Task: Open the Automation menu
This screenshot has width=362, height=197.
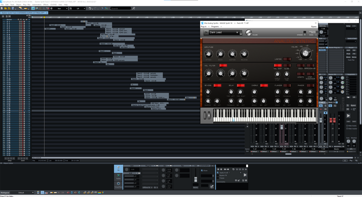Action: coord(37,5)
